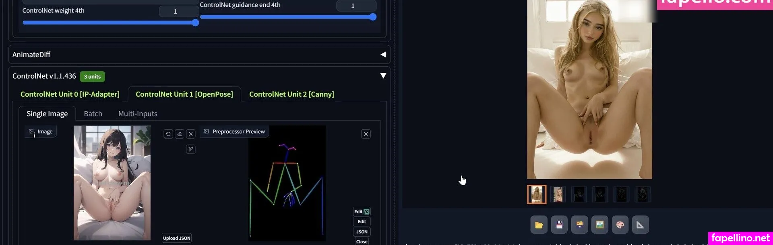This screenshot has height=245, width=773.
Task: Switch to ControlNet Unit 2 [Canny] tab
Action: (291, 94)
